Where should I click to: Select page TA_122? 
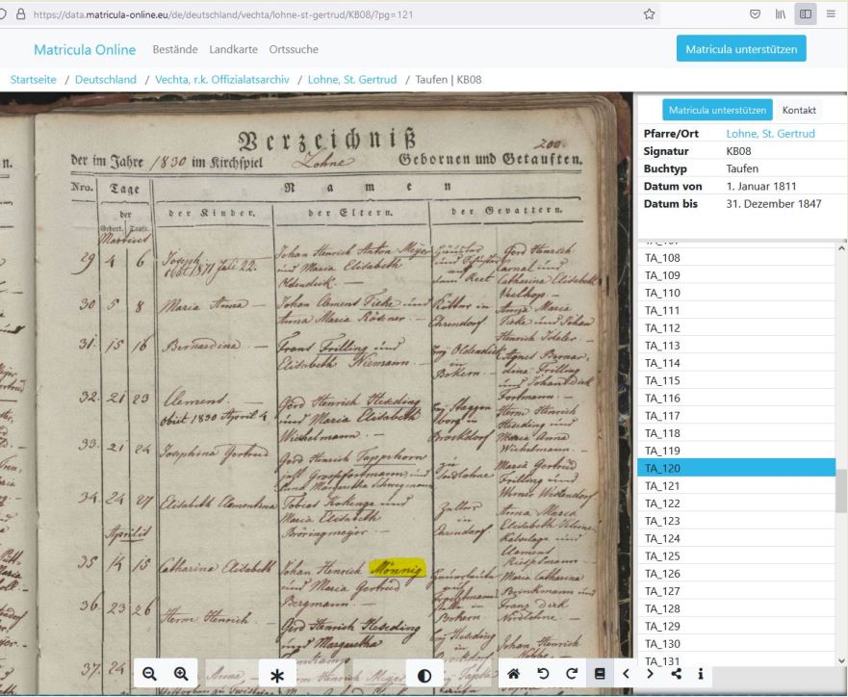click(736, 503)
